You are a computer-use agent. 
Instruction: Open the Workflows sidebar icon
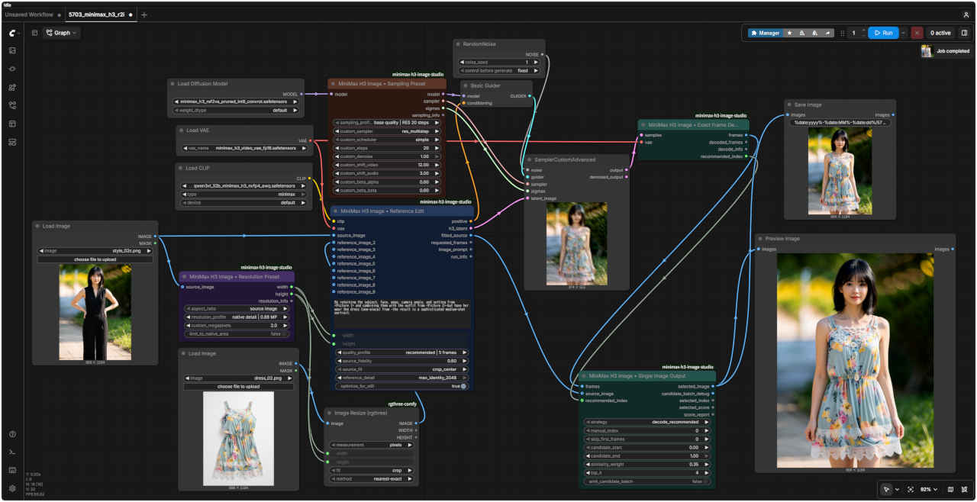12,105
